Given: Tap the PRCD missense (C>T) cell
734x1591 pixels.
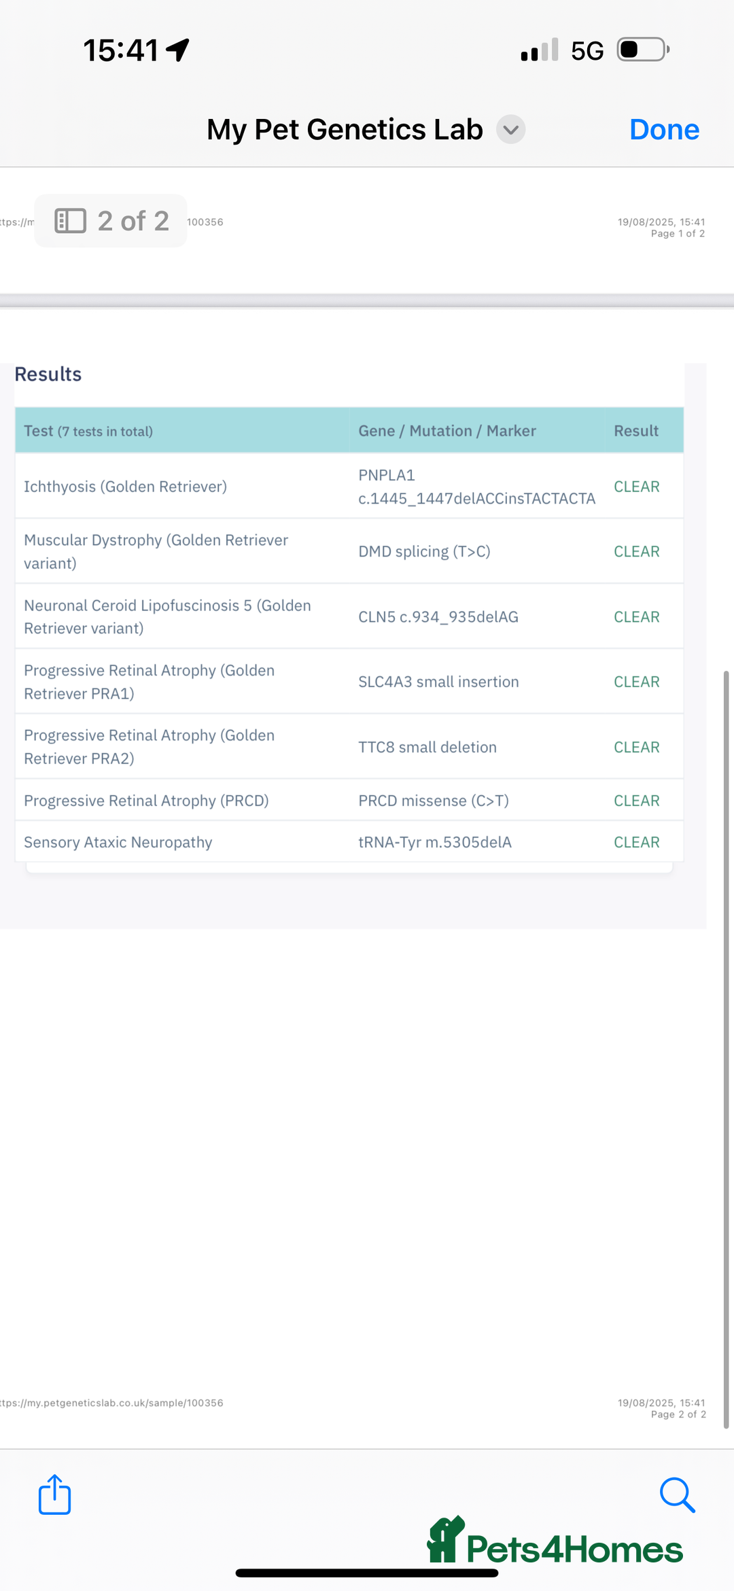Looking at the screenshot, I should tap(433, 801).
